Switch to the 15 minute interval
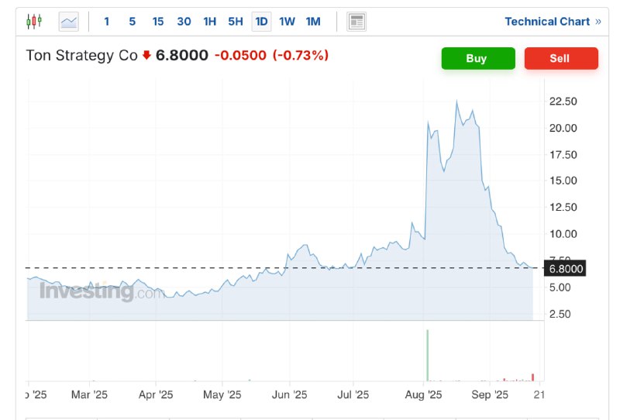This screenshot has height=420, width=620. [x=158, y=22]
